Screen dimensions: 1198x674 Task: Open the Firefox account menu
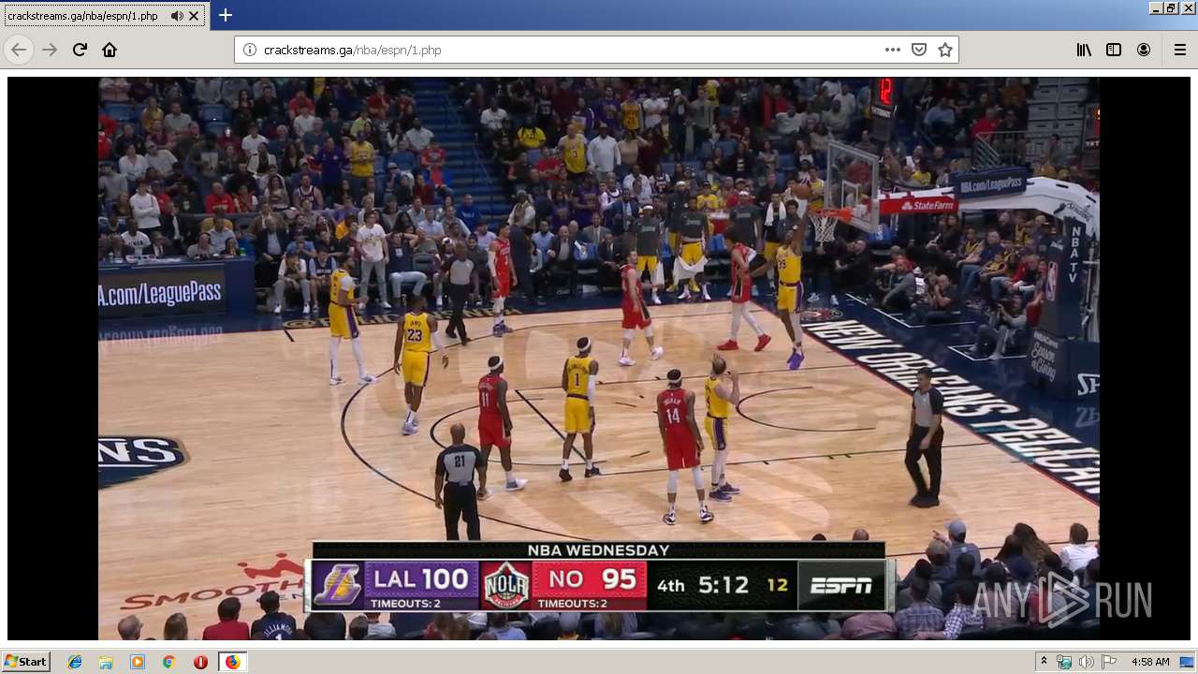[x=1144, y=50]
